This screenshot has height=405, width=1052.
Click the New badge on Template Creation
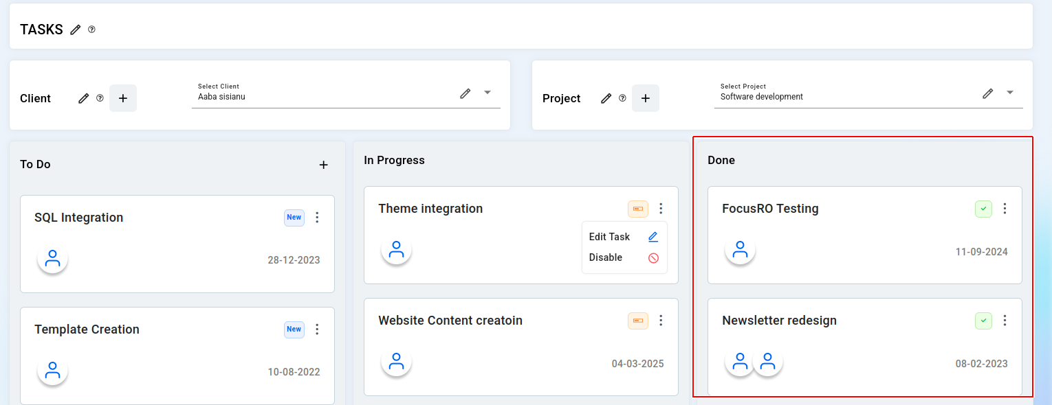coord(294,329)
